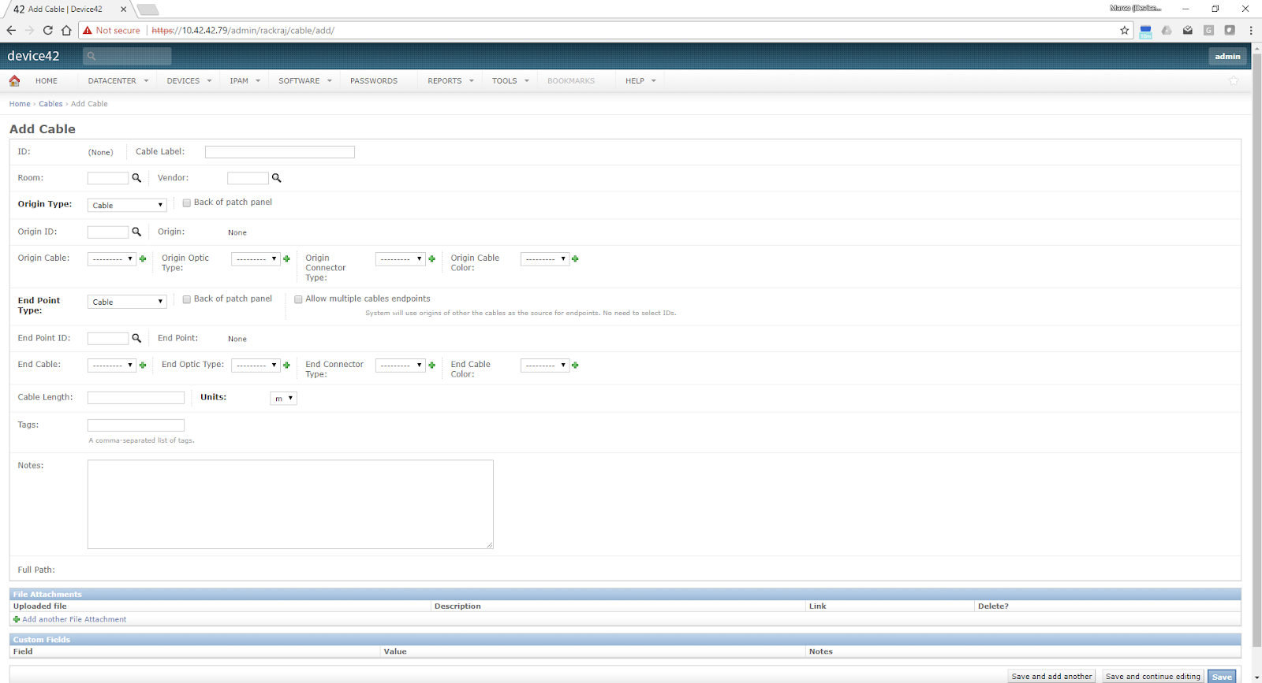Click the home icon in navigation bar
This screenshot has width=1262, height=683.
point(14,80)
